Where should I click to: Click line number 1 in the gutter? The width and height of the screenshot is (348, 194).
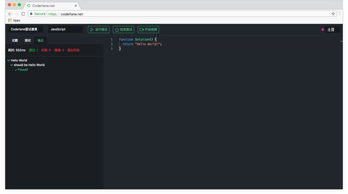(x=111, y=39)
